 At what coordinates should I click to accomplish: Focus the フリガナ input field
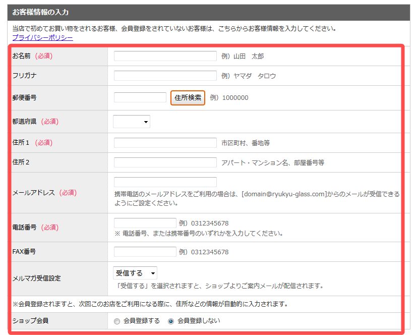click(165, 76)
